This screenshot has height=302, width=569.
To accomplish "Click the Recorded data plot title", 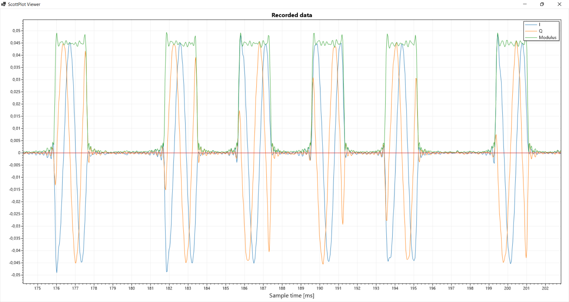I will click(x=292, y=15).
